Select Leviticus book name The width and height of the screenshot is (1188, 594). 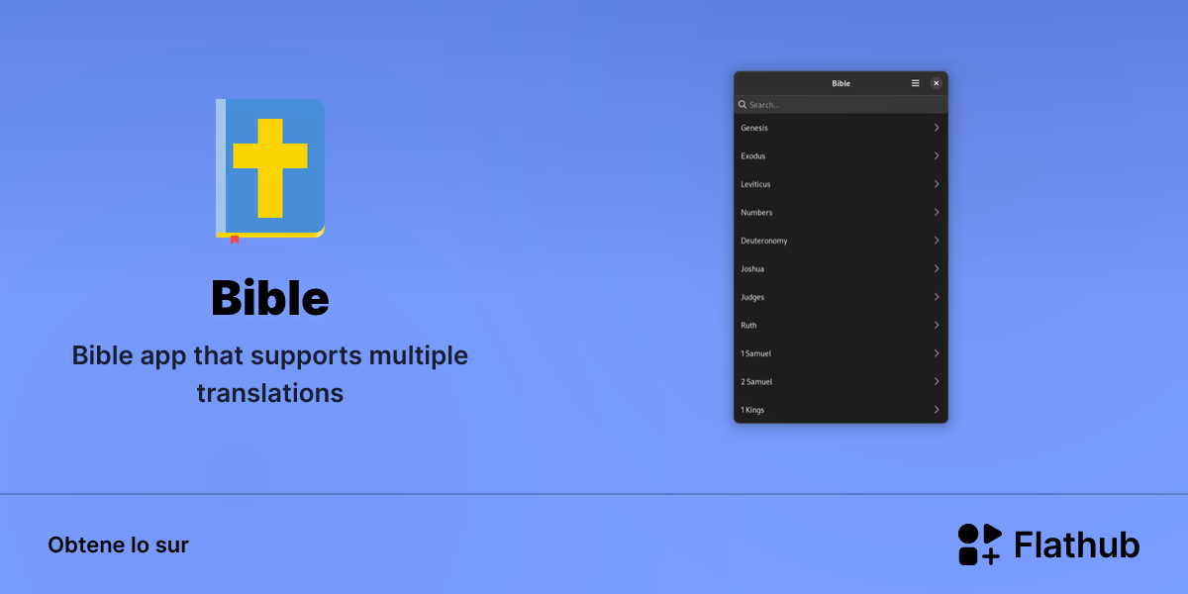pyautogui.click(x=755, y=184)
